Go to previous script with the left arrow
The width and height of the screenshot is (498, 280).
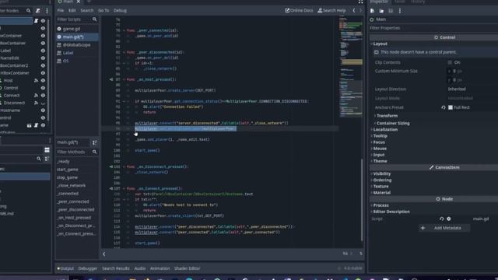354,10
